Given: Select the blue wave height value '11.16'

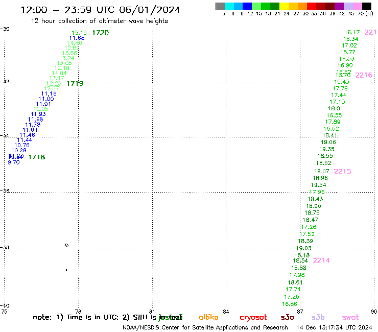Looking at the screenshot, I should point(49,94).
